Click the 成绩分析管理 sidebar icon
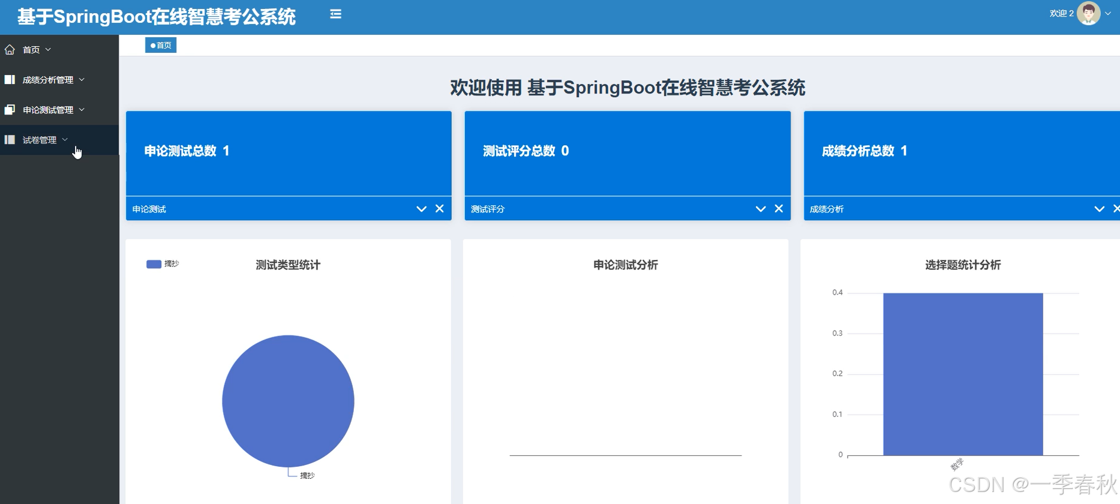1120x504 pixels. tap(10, 80)
